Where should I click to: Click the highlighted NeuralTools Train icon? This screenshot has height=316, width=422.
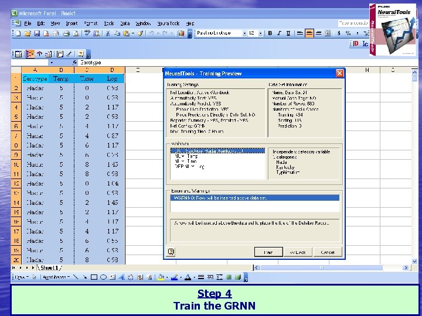(x=30, y=54)
